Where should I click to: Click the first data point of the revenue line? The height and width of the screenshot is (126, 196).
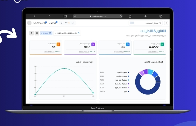tap(35, 94)
